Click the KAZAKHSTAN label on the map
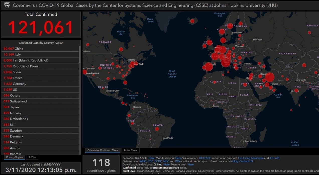Screen dimensions: 319x175 [x=287, y=54]
